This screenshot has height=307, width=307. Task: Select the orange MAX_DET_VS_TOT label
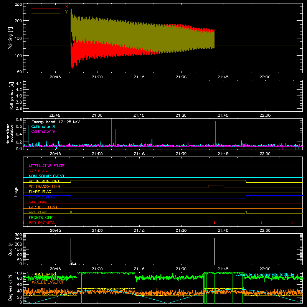click(x=48, y=282)
